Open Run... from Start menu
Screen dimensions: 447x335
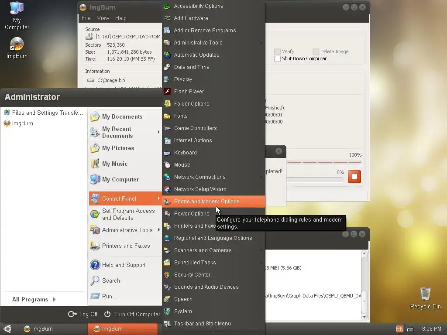coord(125,296)
